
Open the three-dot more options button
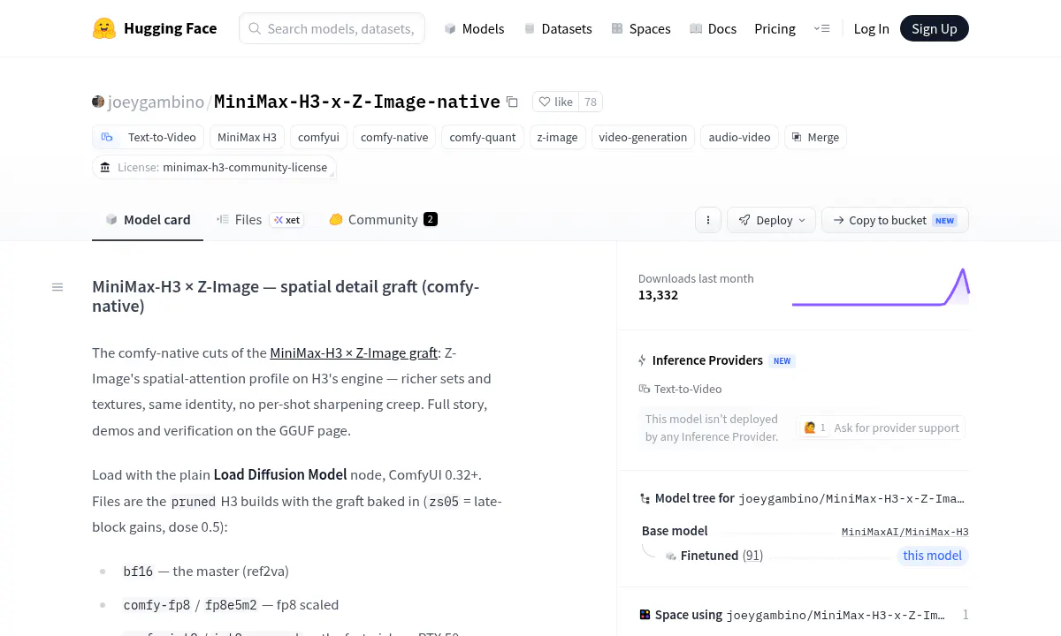(x=707, y=220)
